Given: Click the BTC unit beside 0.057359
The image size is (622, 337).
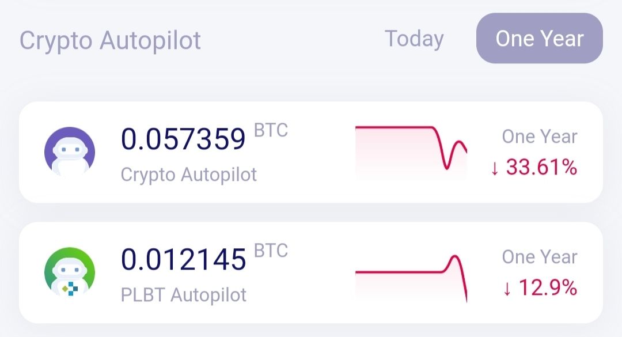Looking at the screenshot, I should [x=271, y=130].
